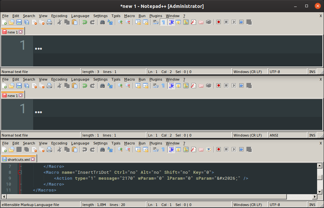Open Document Map from the top window toolbar
Image resolution: width=324 pixels, height=208 pixels.
click(x=186, y=22)
